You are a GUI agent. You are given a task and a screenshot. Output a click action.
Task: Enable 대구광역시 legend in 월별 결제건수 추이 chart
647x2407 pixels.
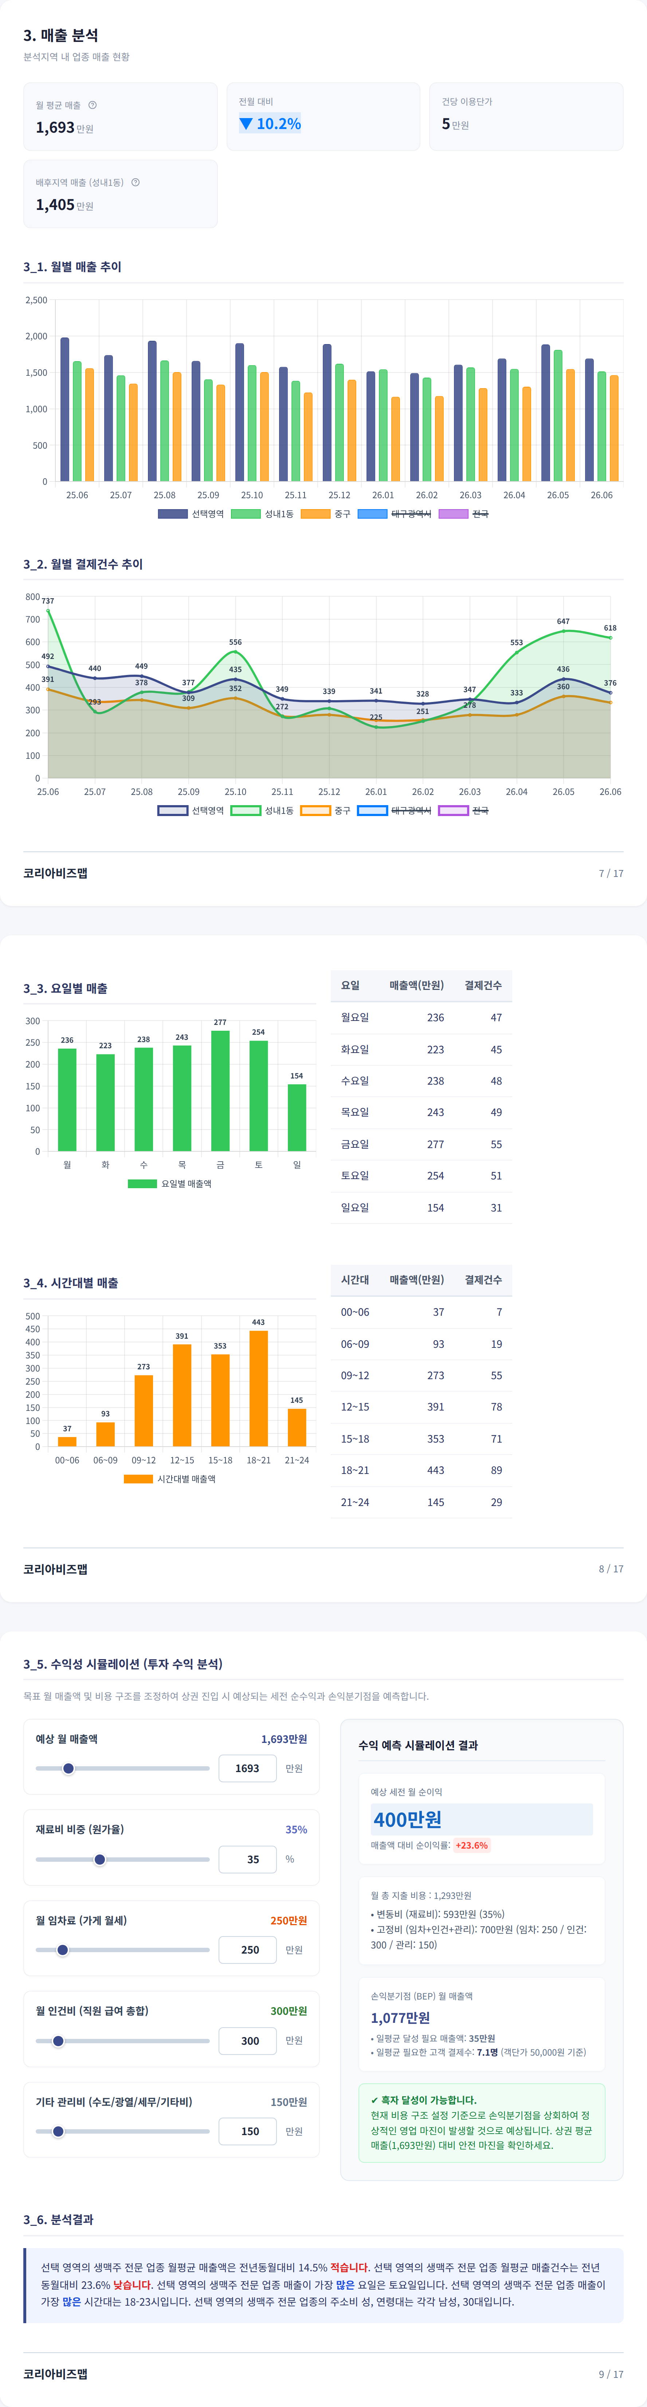point(394,810)
